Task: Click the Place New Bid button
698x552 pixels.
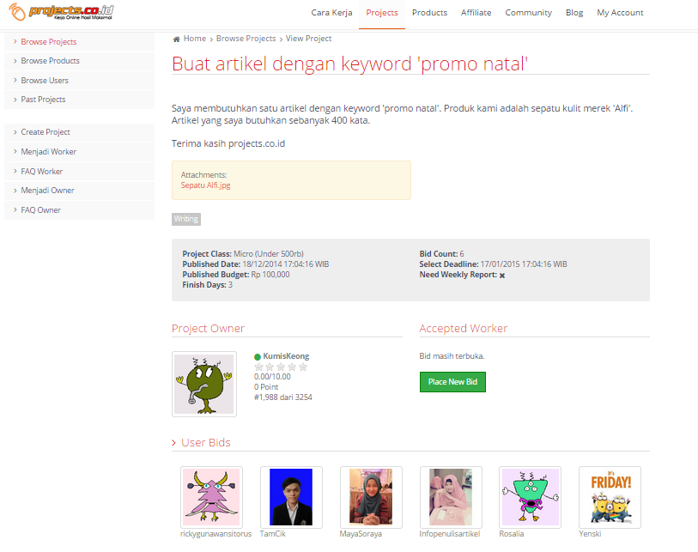Action: tap(452, 382)
